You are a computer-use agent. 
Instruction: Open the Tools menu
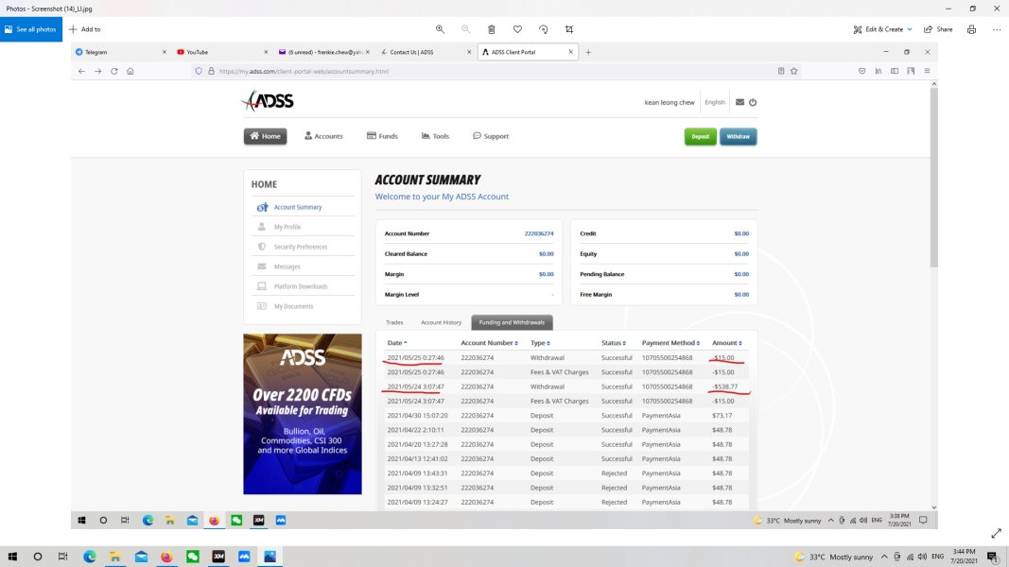pyautogui.click(x=435, y=136)
